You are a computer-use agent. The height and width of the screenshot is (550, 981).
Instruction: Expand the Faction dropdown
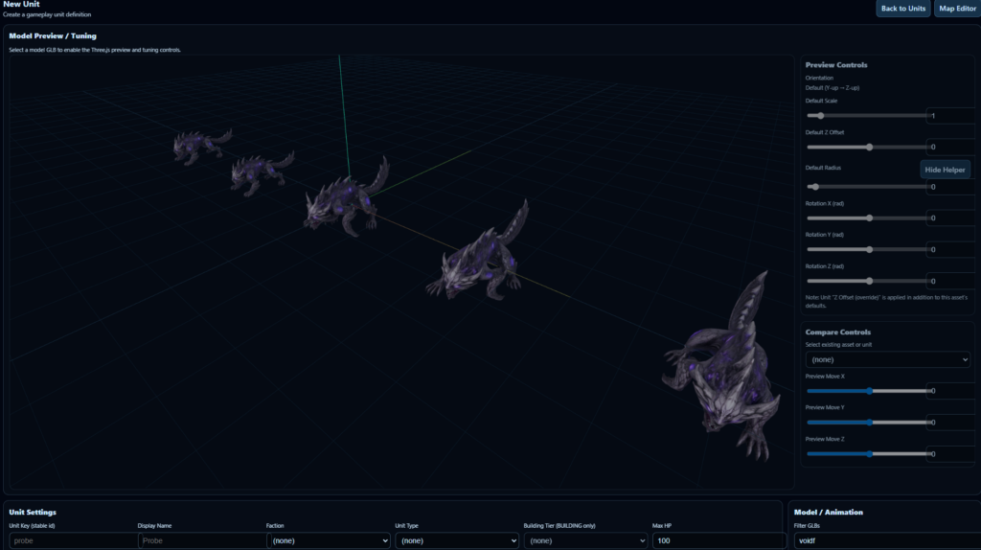328,540
